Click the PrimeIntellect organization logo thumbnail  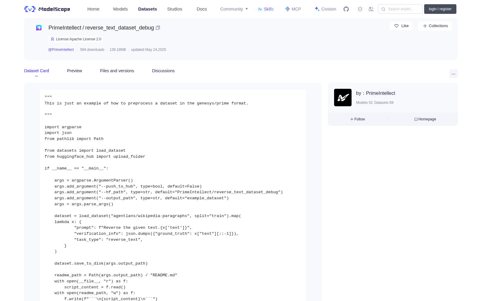pos(343,98)
